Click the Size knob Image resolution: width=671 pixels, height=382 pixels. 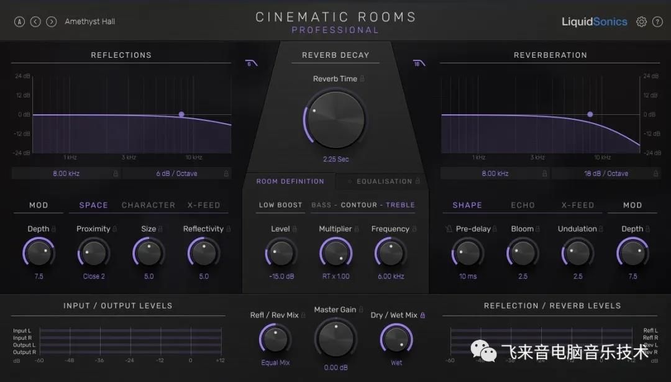(x=148, y=253)
